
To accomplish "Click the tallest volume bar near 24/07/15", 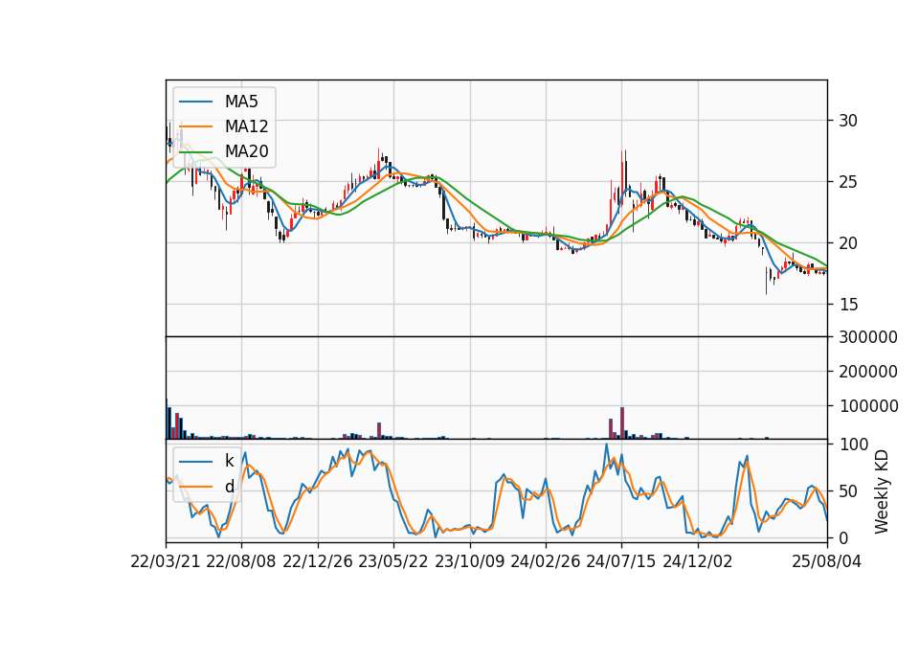I will point(622,422).
